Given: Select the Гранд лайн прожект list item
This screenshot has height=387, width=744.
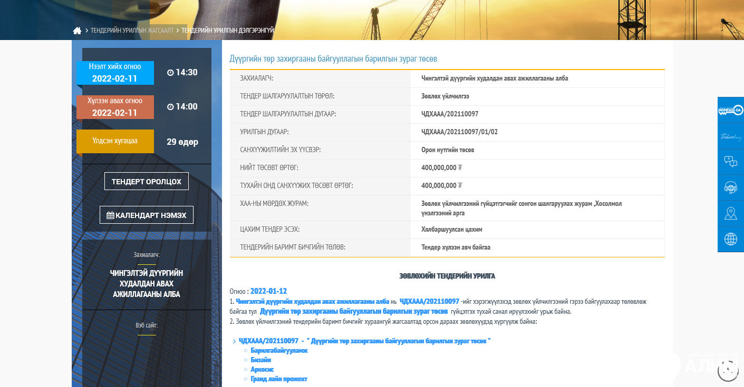Looking at the screenshot, I should tap(279, 379).
